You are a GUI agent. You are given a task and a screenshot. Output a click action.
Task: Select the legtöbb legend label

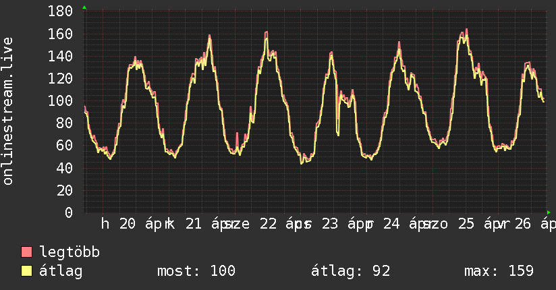70,253
